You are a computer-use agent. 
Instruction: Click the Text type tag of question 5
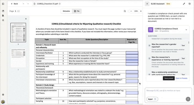183,59
